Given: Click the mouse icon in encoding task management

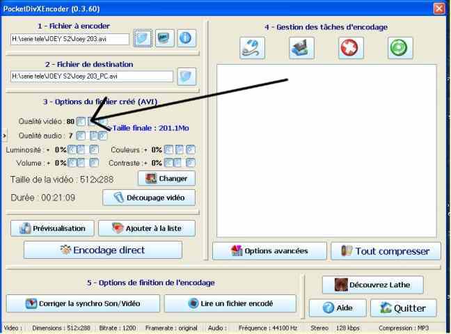Looking at the screenshot, I should pyautogui.click(x=252, y=48).
